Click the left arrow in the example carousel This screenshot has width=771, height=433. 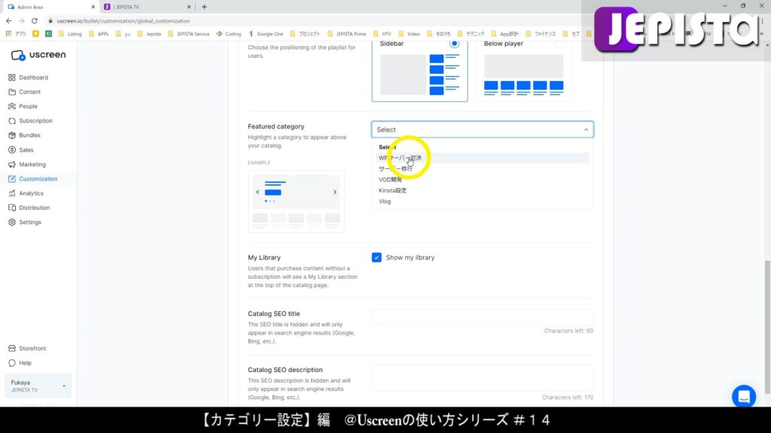(258, 192)
